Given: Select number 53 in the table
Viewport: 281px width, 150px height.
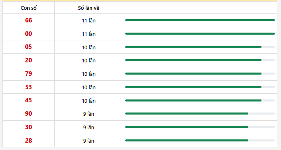Looking at the screenshot, I should [x=29, y=87].
